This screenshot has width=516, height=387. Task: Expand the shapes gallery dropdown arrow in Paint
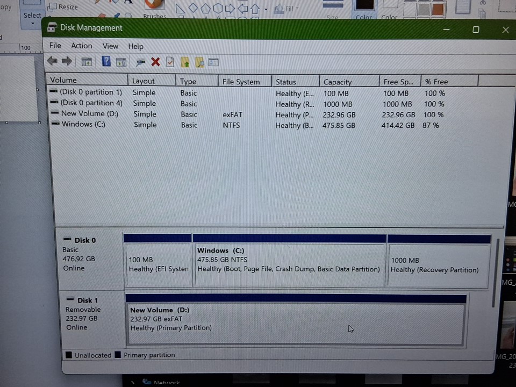point(266,10)
